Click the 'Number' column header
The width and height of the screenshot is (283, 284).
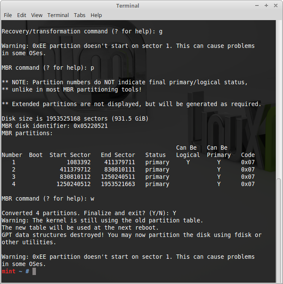(12, 155)
